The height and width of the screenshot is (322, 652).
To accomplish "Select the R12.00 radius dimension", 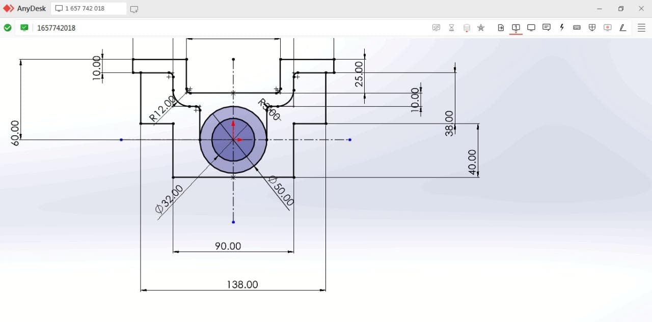I will [x=163, y=108].
